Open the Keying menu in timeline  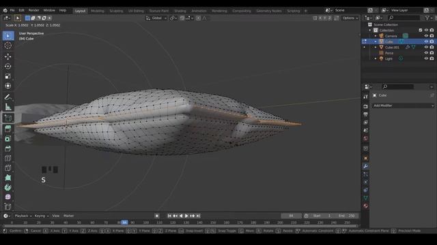(41, 216)
